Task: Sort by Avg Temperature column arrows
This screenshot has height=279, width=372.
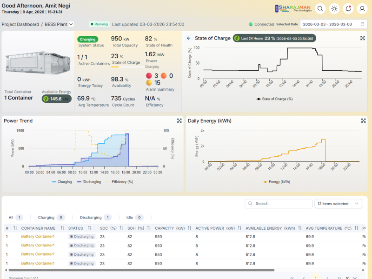Action: [356, 228]
